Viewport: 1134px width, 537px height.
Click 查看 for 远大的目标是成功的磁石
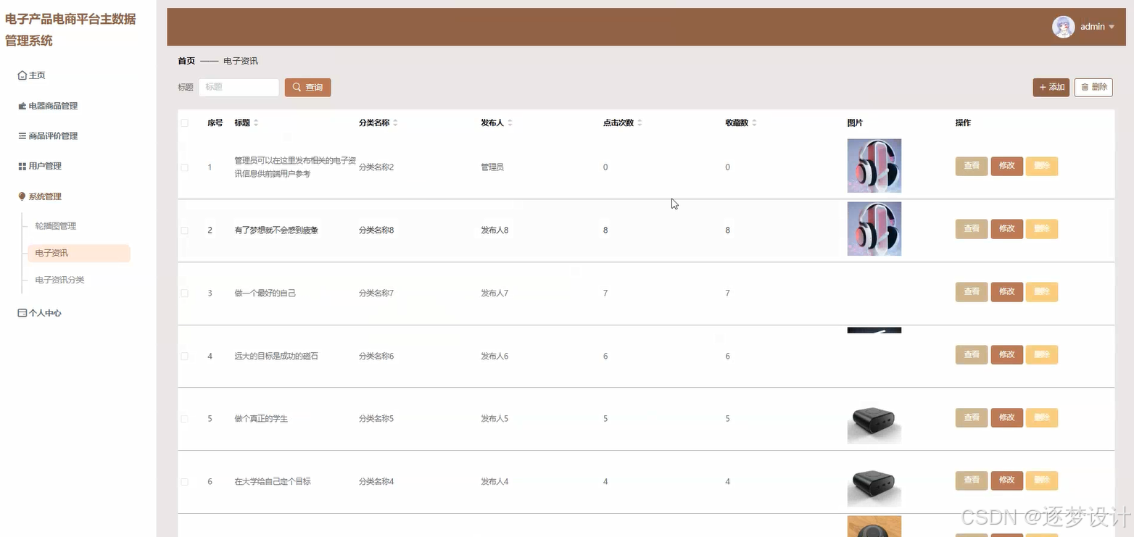click(x=972, y=355)
